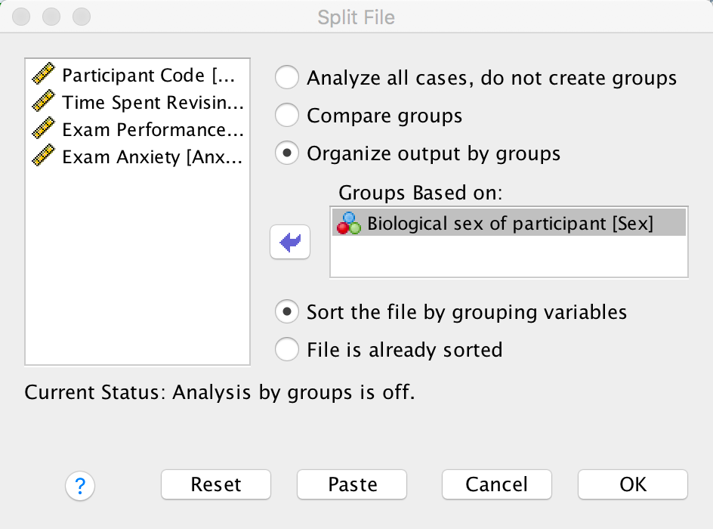The image size is (713, 529).
Task: Click the Paste button
Action: 352,484
